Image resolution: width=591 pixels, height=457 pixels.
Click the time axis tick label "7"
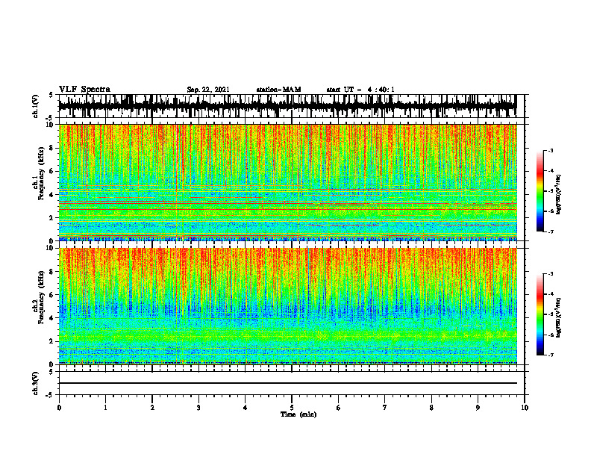click(x=385, y=408)
